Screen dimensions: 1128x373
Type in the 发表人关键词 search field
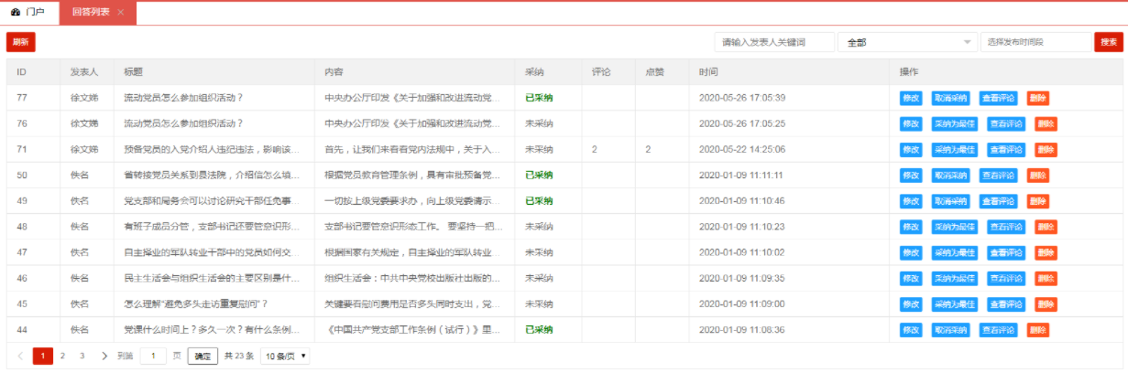pyautogui.click(x=774, y=42)
